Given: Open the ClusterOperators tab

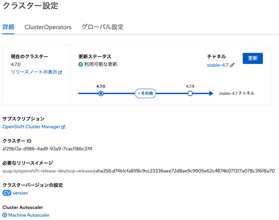Looking at the screenshot, I should 48,27.
